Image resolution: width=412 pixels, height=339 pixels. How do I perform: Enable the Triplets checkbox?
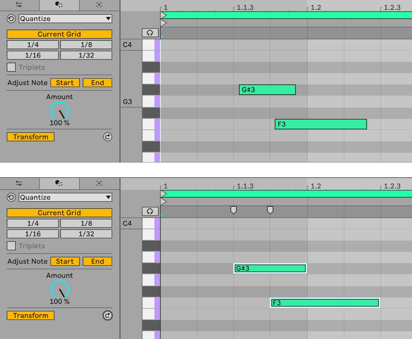[x=11, y=67]
